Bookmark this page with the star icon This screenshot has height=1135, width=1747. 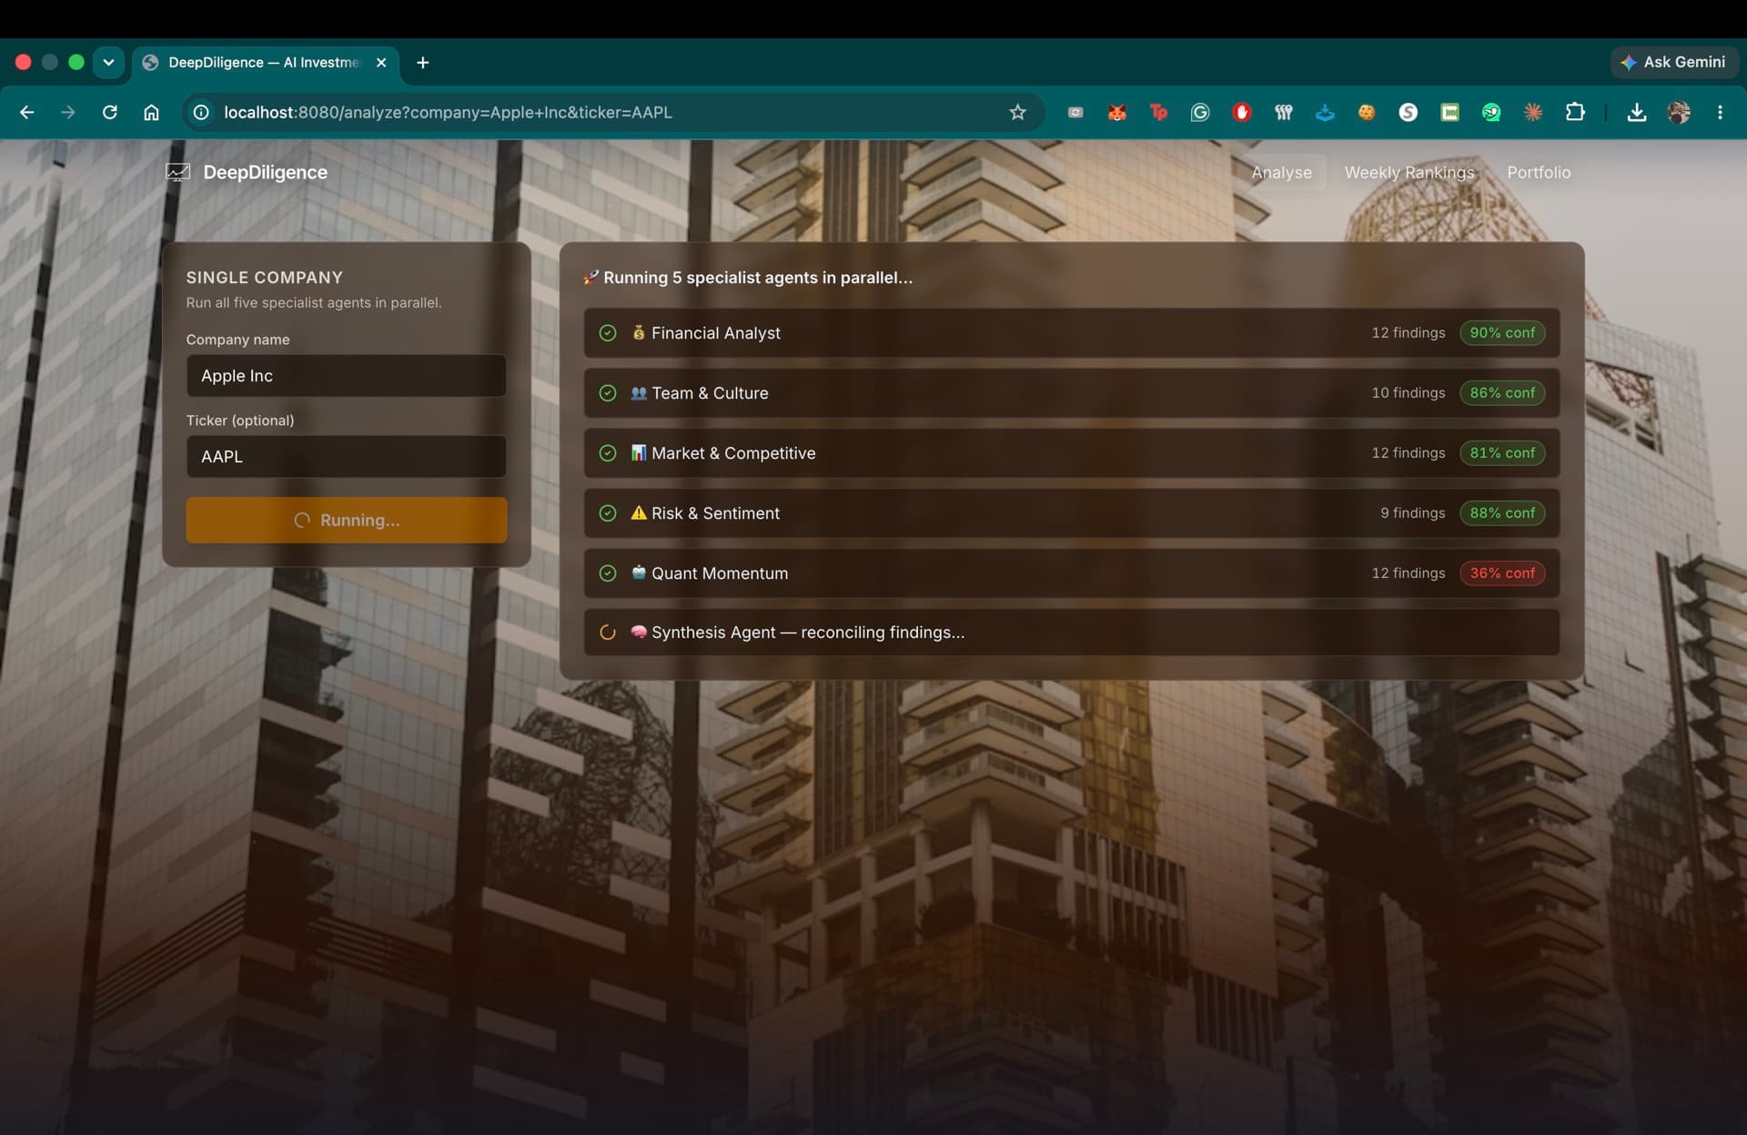[1017, 112]
